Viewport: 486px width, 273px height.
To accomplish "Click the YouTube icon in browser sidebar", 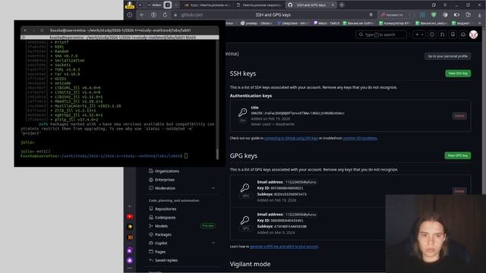I will click(130, 217).
